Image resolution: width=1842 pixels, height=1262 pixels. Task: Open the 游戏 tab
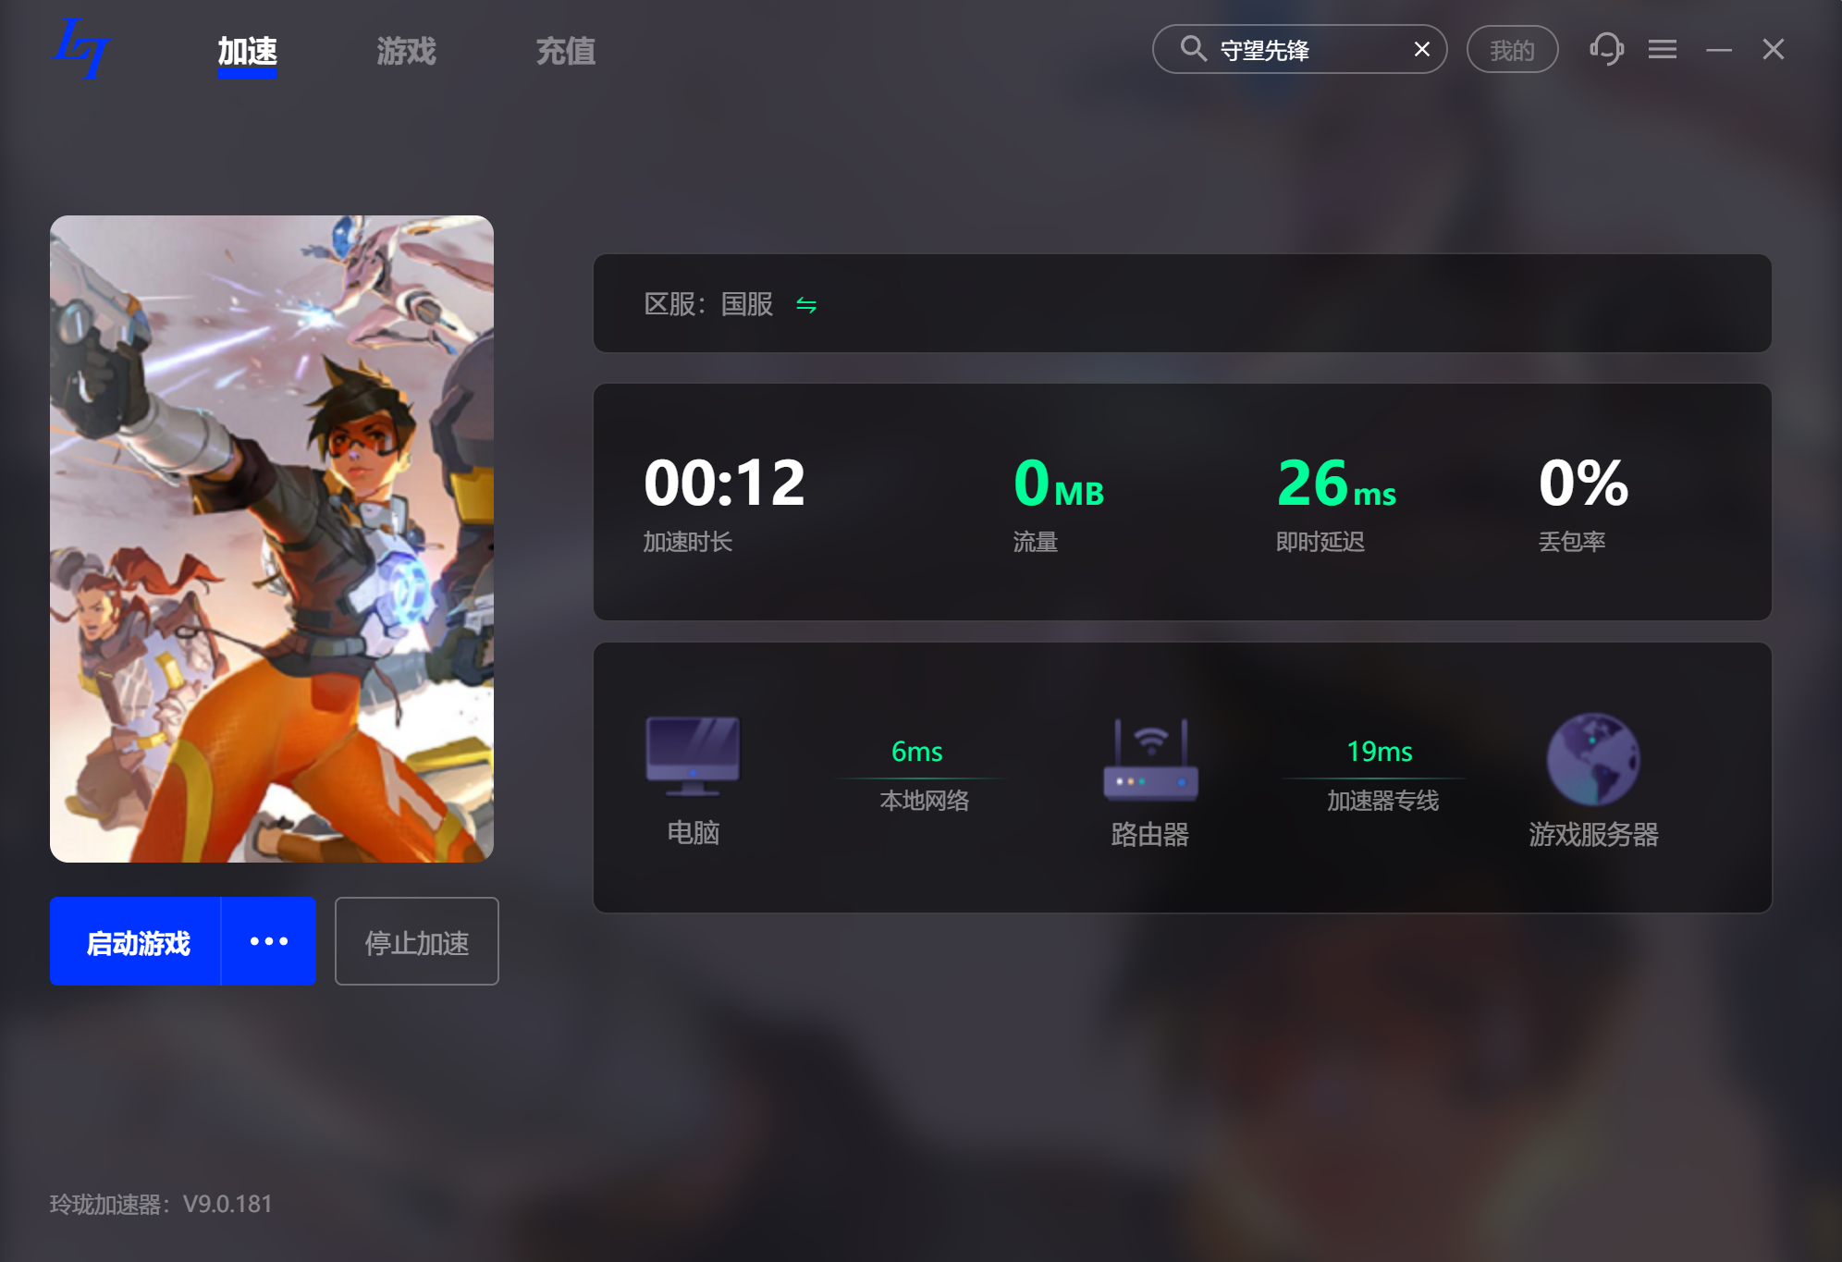[406, 52]
